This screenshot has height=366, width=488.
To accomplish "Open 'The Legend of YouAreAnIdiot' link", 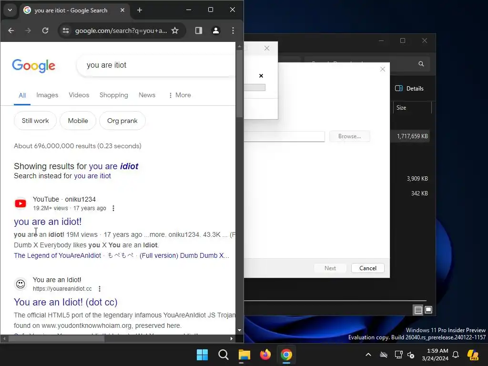I will (58, 255).
